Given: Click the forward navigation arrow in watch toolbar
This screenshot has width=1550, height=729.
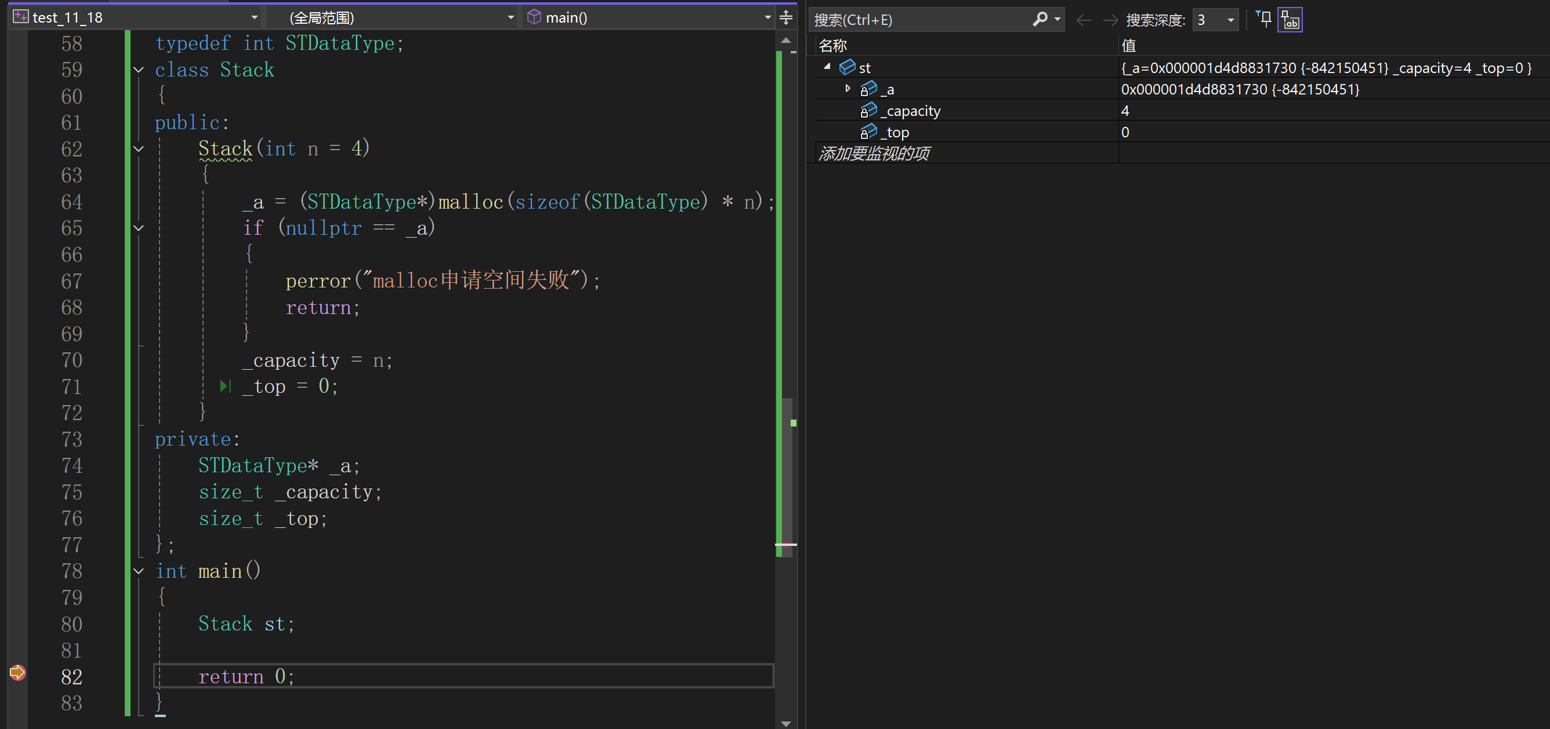Looking at the screenshot, I should click(x=1110, y=20).
